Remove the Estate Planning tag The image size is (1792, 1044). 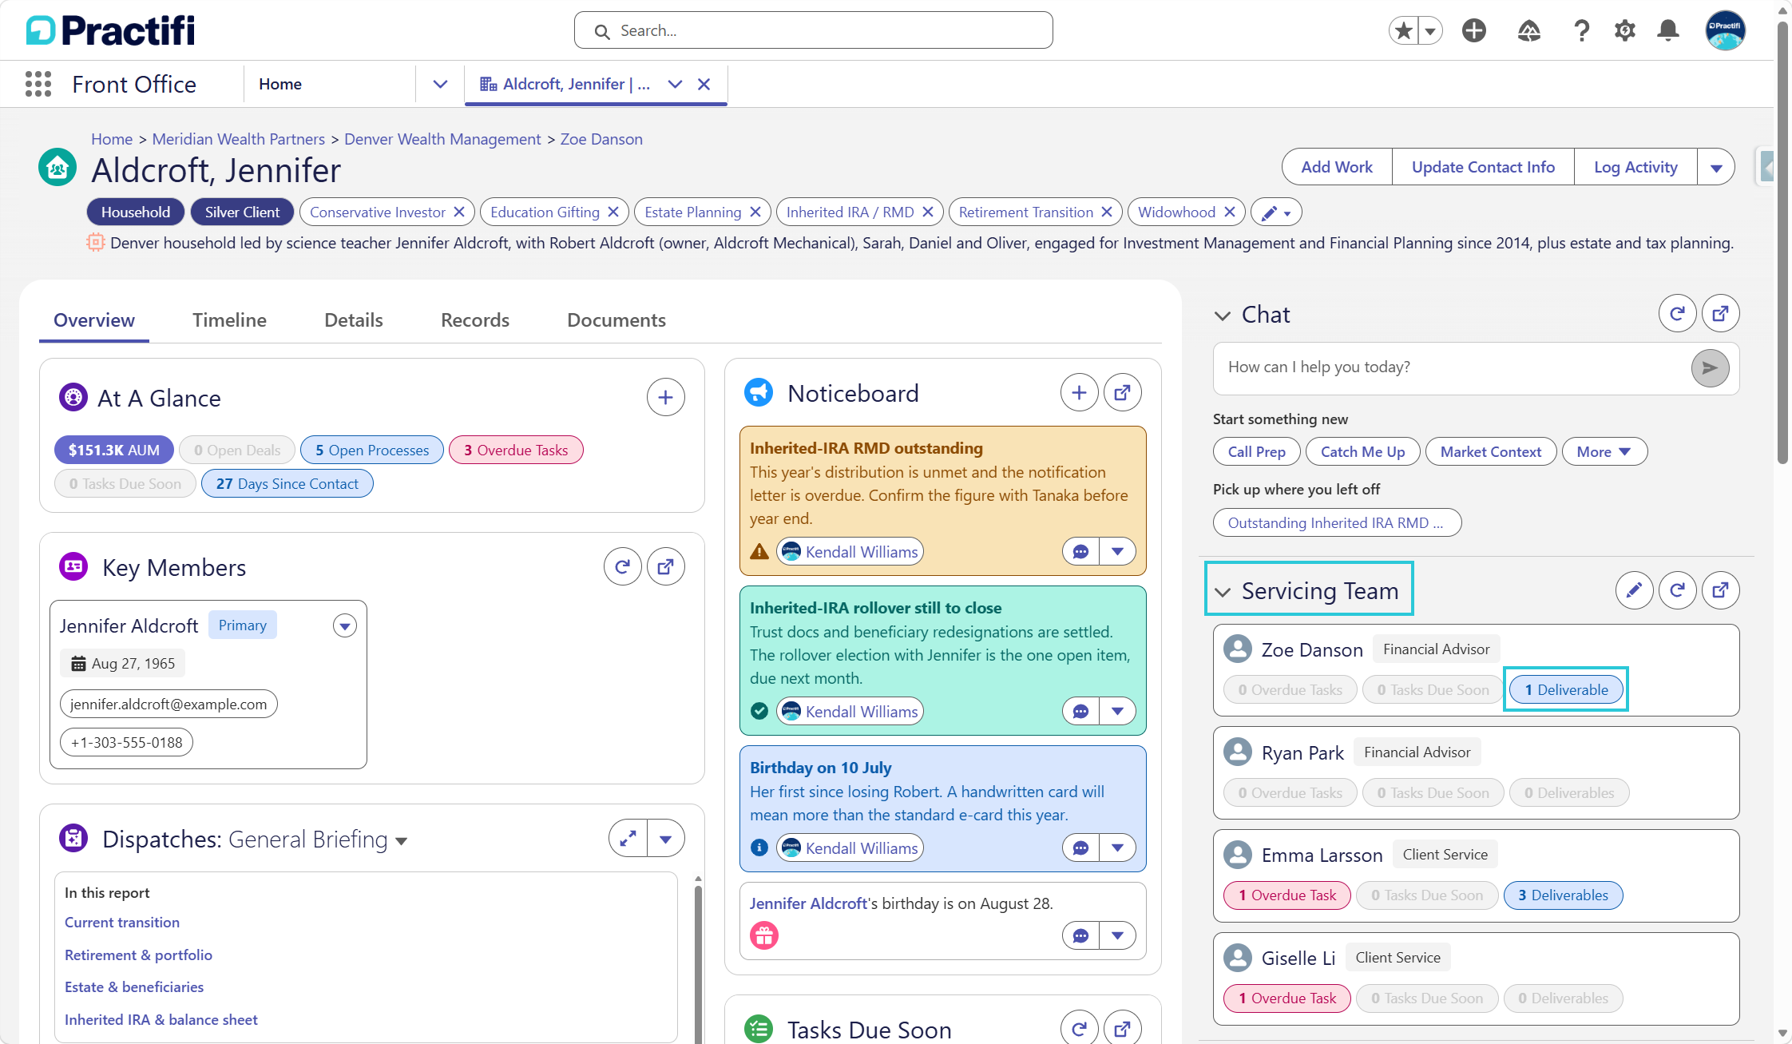[x=755, y=212]
